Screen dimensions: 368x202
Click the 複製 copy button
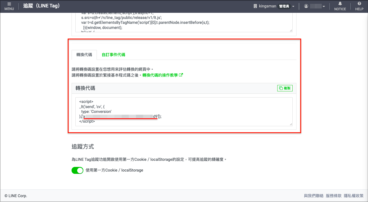click(x=285, y=88)
